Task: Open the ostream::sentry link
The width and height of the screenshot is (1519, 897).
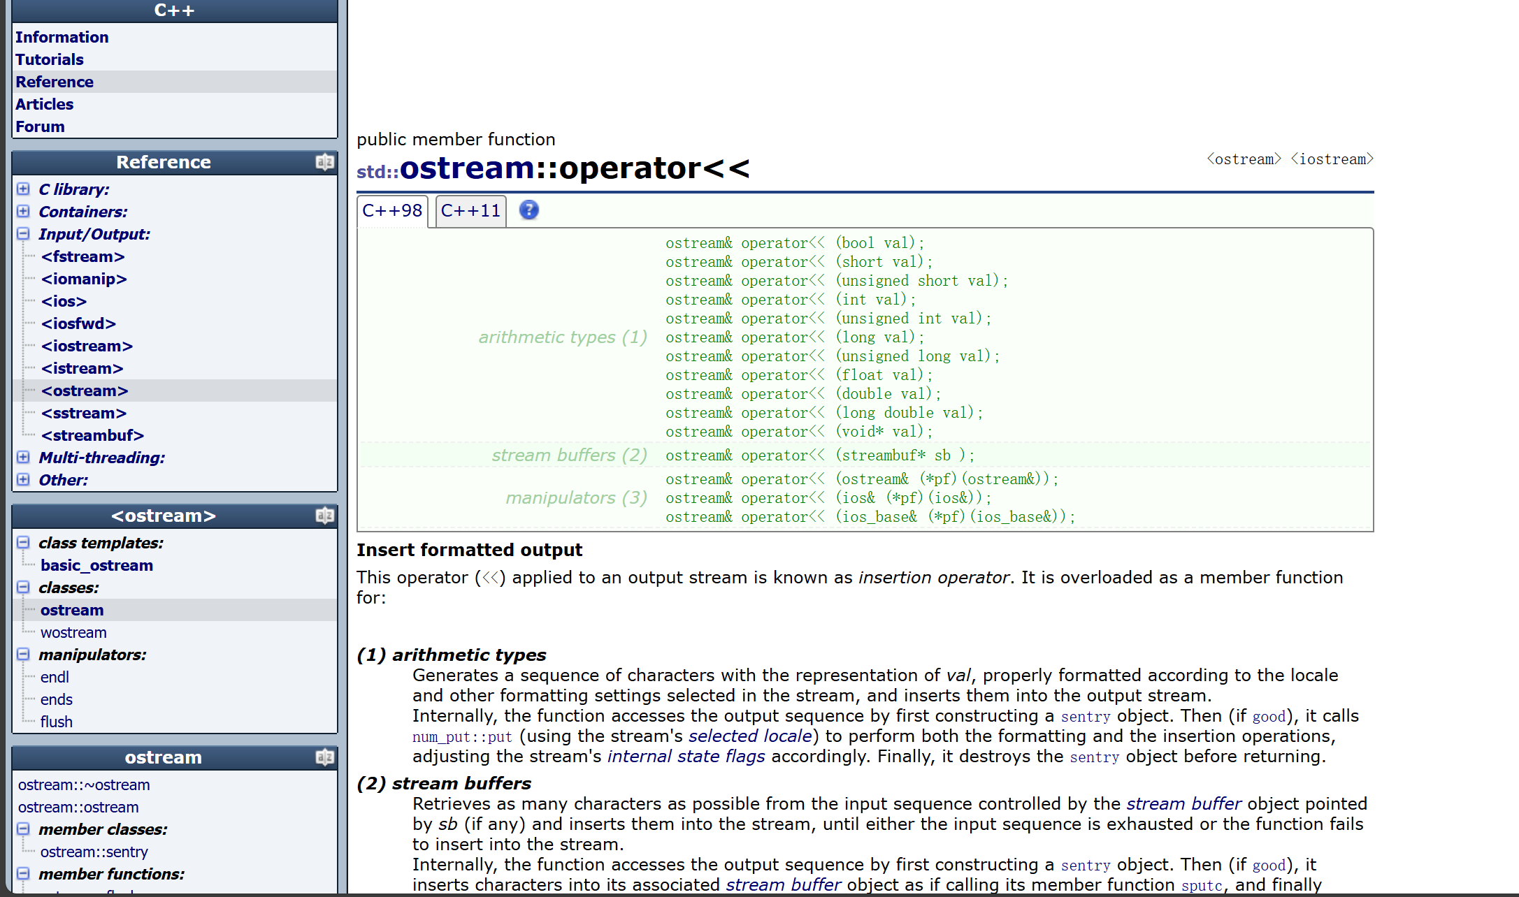Action: click(x=94, y=852)
